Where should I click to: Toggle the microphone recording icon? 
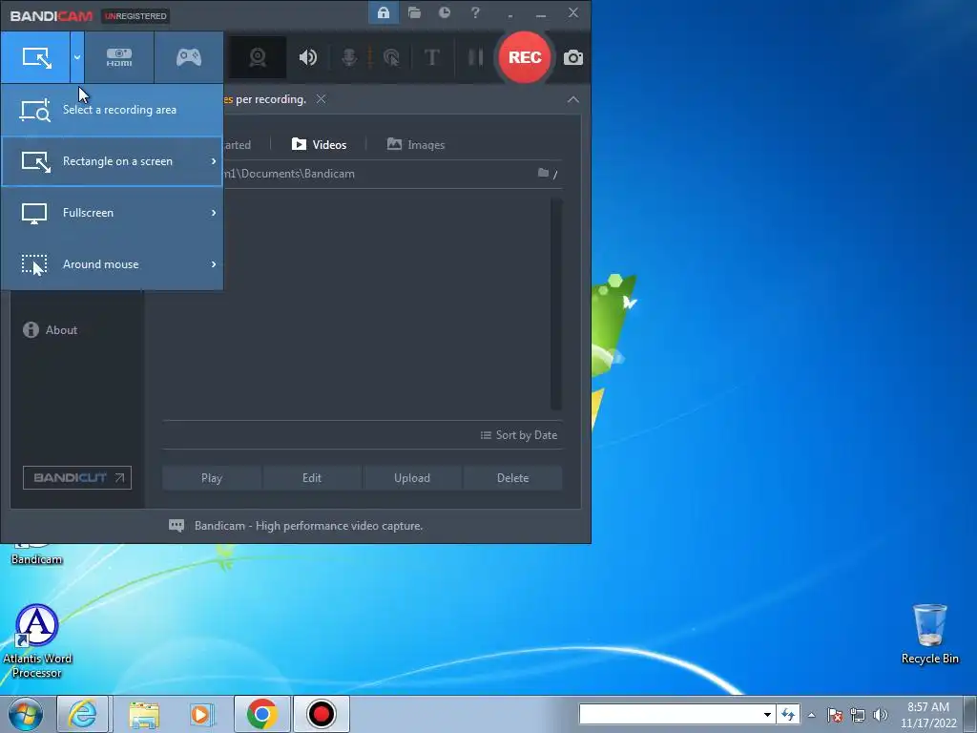[x=349, y=57]
